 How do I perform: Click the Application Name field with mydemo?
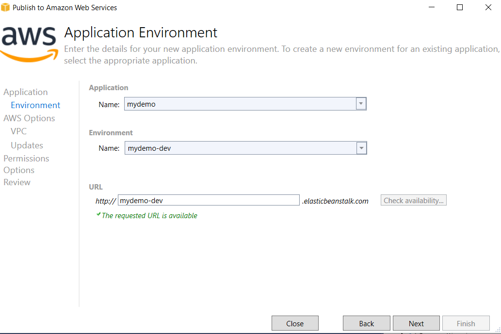(245, 104)
